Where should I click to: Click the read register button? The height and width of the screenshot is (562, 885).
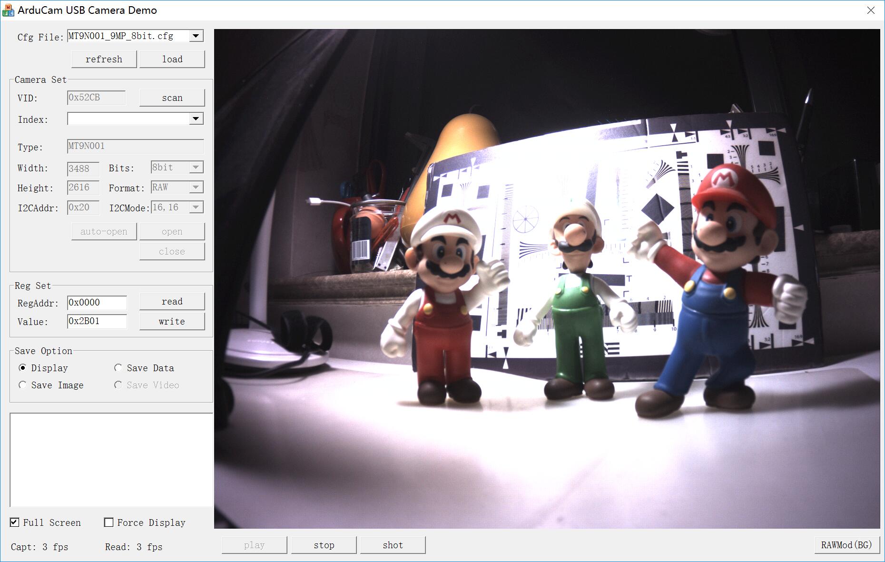coord(172,301)
